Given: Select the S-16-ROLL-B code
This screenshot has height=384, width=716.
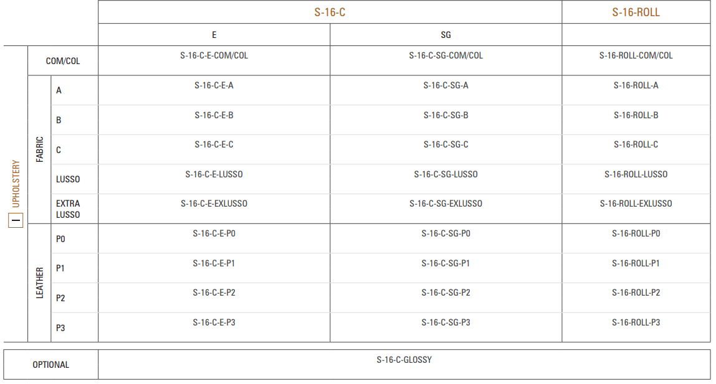Looking at the screenshot, I should click(x=636, y=115).
